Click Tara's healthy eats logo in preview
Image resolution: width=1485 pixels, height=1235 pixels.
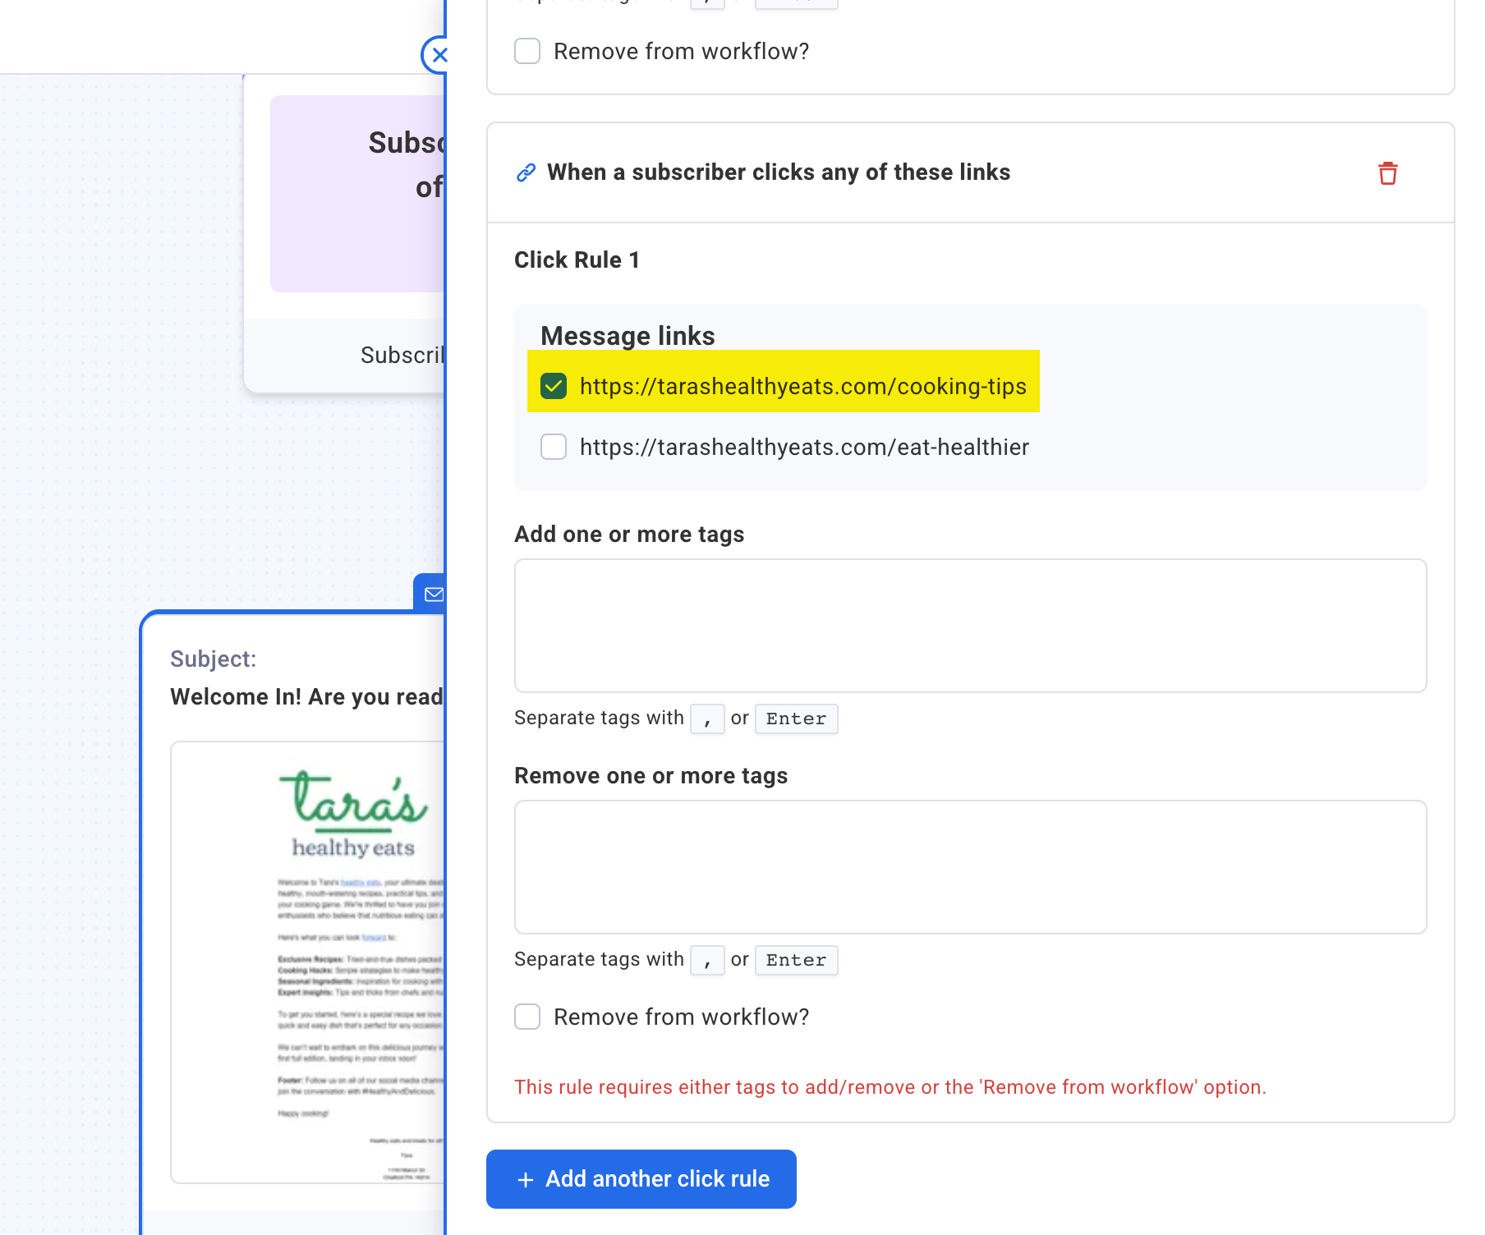coord(353,813)
